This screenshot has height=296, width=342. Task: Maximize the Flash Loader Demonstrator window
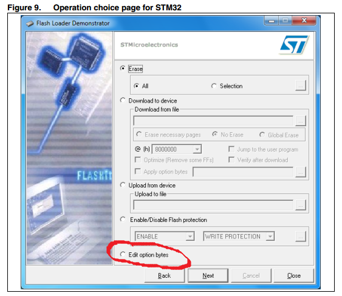(285, 21)
